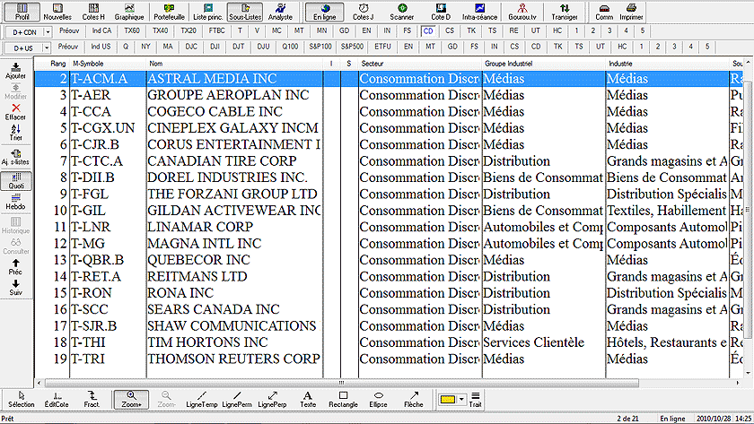Open the Trait line style button
Viewport: 754px width, 424px height.
475,400
